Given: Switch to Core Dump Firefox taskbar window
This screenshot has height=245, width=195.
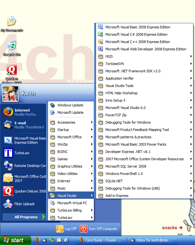Looking at the screenshot, I should pos(101,240).
